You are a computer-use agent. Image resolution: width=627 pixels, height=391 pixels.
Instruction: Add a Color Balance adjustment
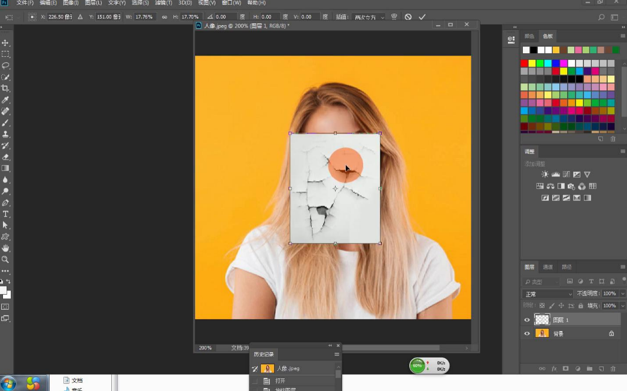click(x=550, y=186)
